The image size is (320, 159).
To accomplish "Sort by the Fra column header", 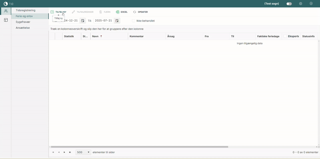I will click(216, 36).
